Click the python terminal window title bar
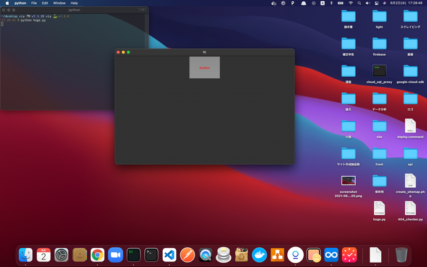This screenshot has width=427, height=267. point(74,10)
